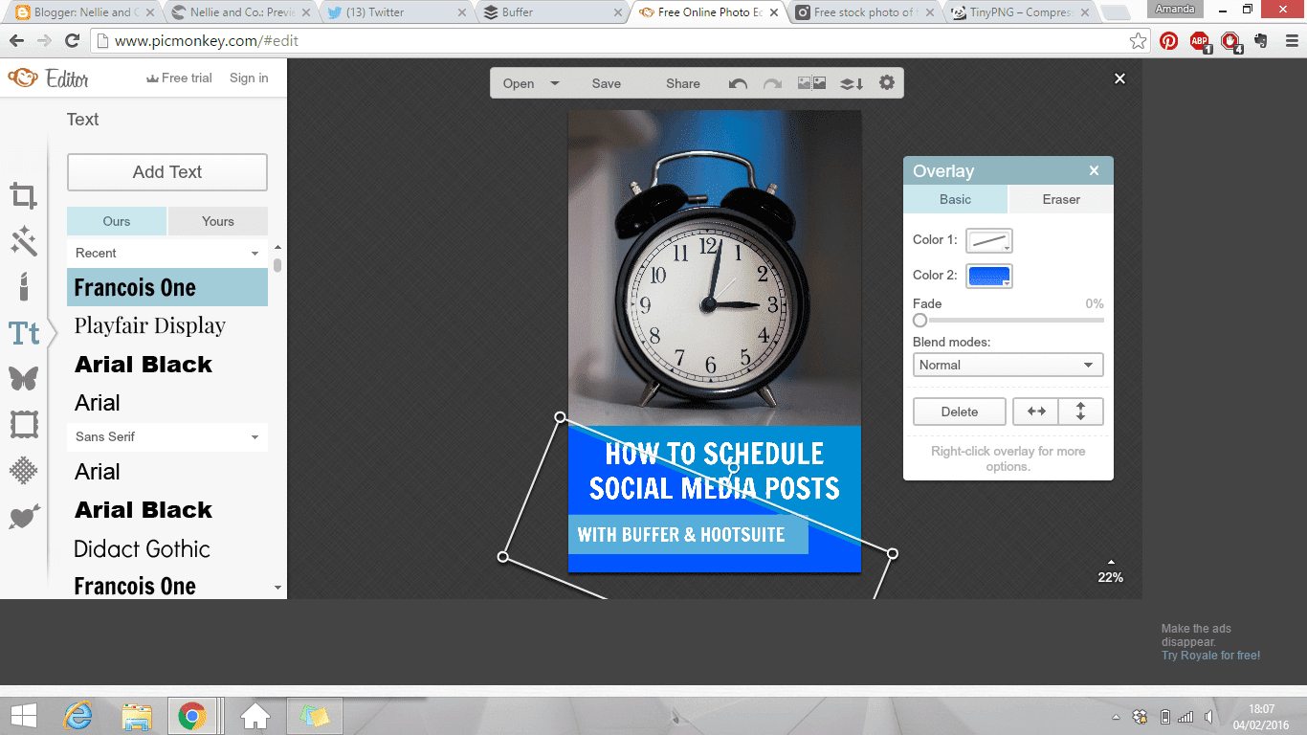1307x735 pixels.
Task: Flip overlay horizontally
Action: click(x=1036, y=412)
